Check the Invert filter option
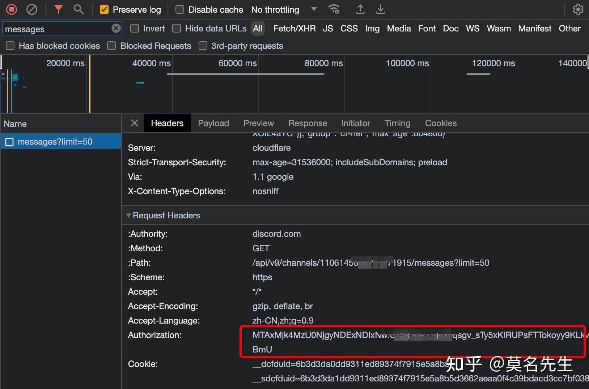 pyautogui.click(x=135, y=28)
